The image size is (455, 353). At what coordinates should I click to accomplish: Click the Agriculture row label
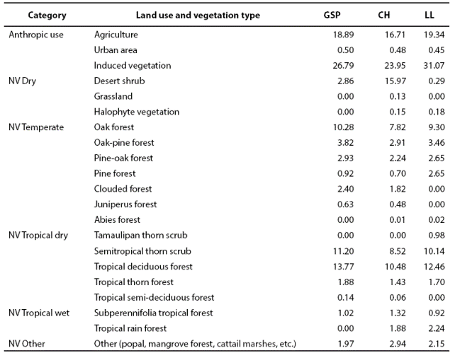pos(116,34)
